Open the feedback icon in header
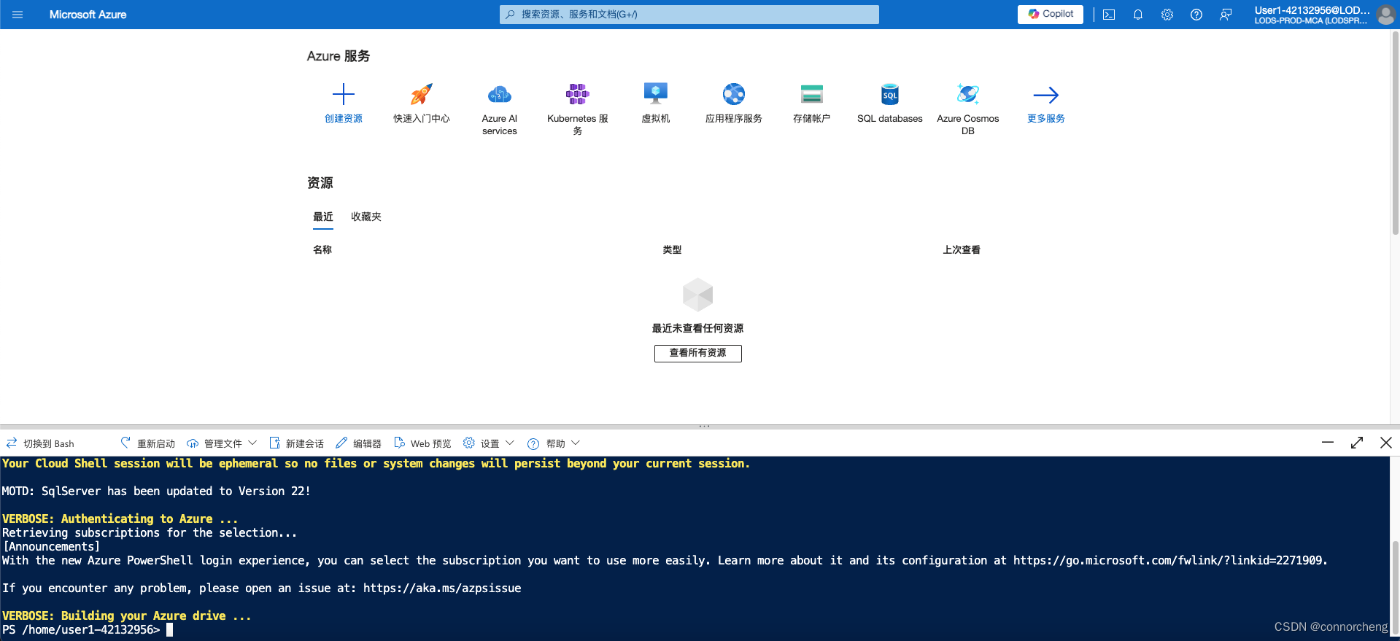 click(1226, 15)
